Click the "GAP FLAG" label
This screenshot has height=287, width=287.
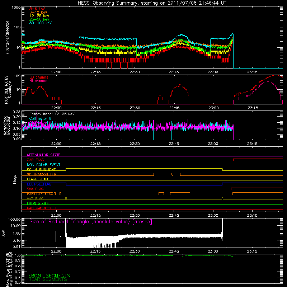tap(35, 160)
